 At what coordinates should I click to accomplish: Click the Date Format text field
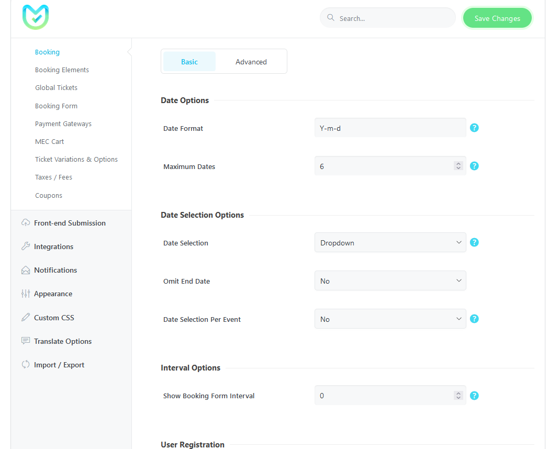390,128
